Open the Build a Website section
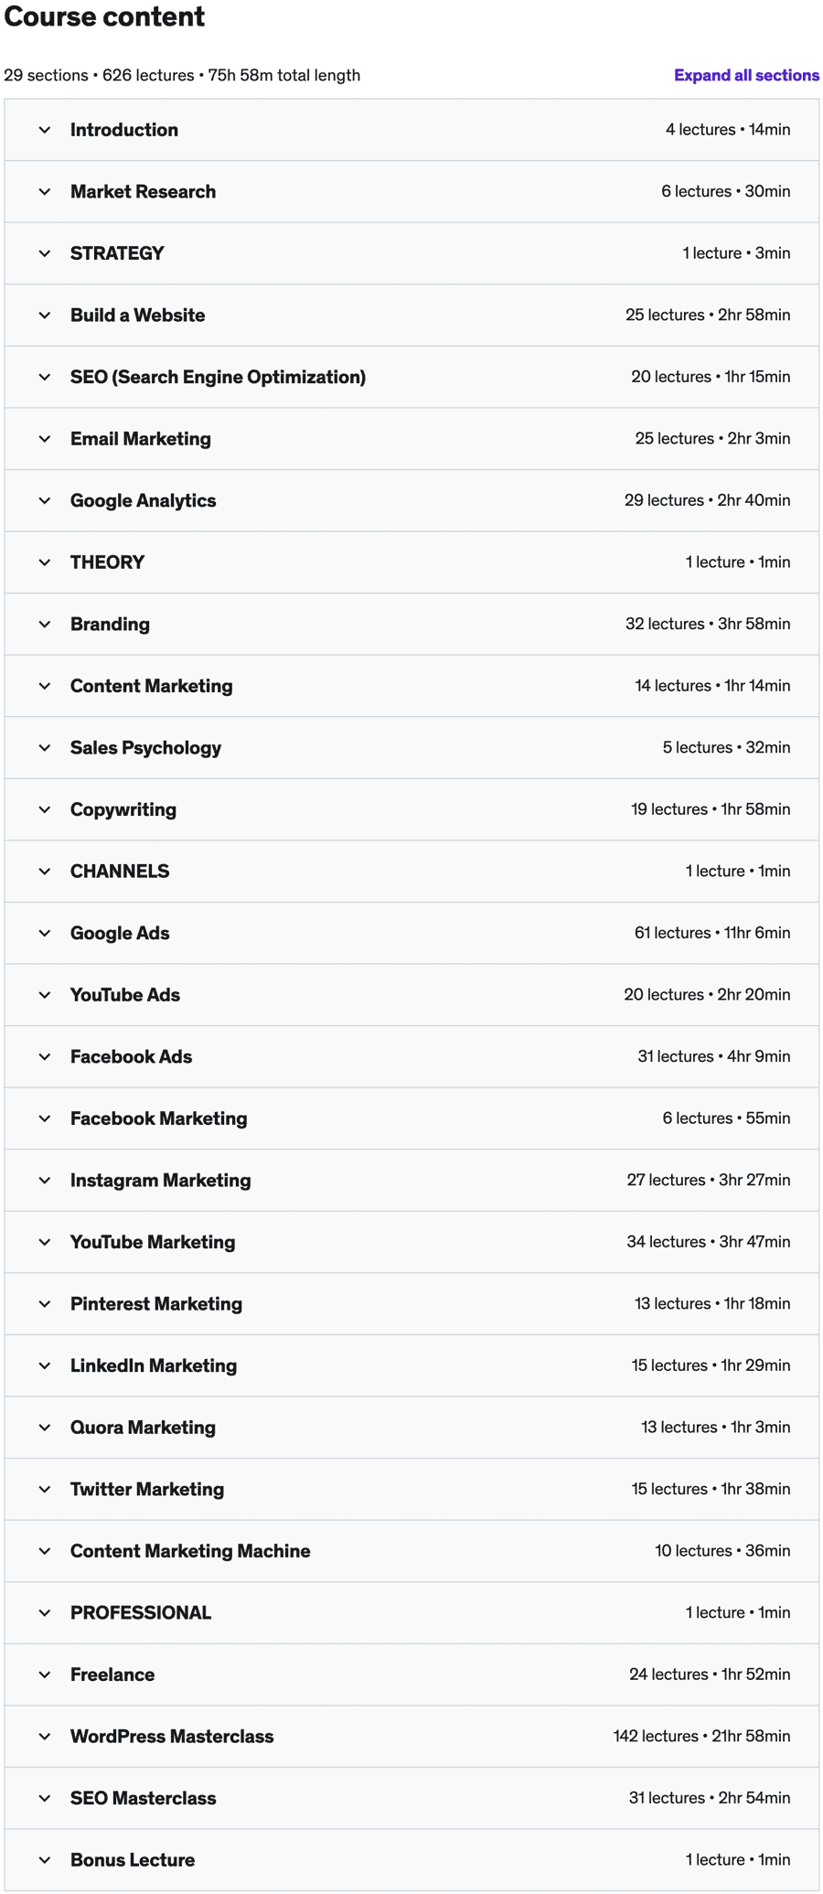 point(137,316)
